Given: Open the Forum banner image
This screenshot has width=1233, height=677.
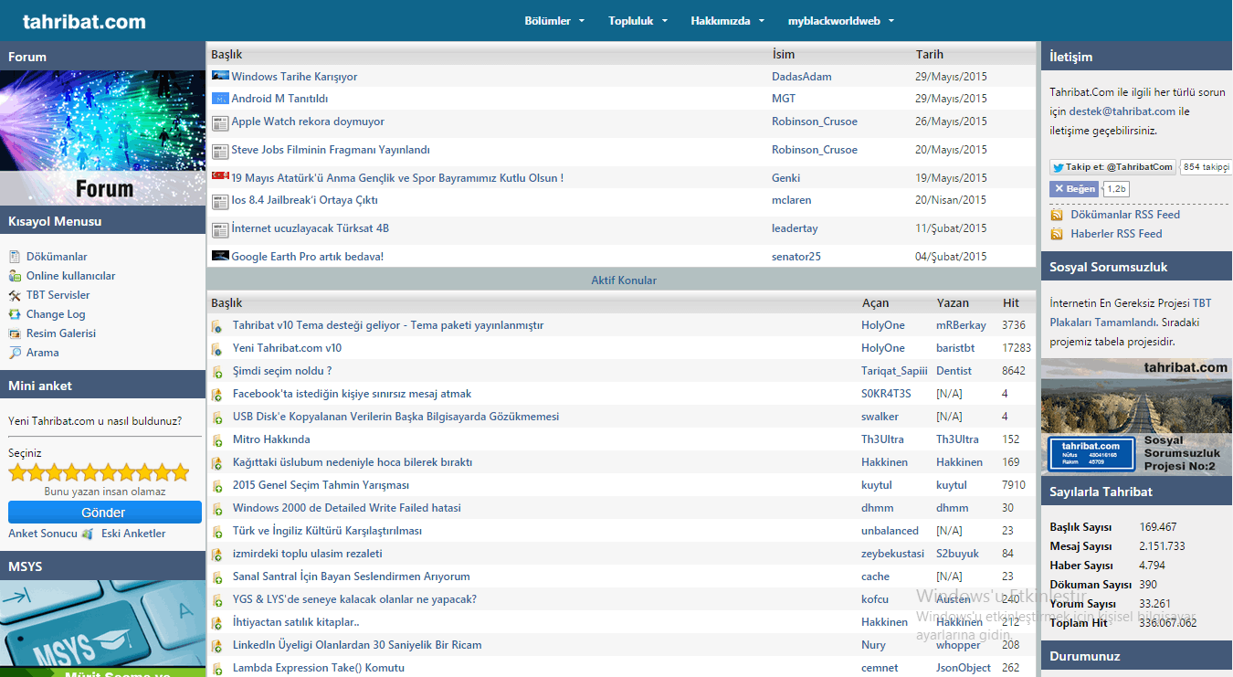Looking at the screenshot, I should pos(102,138).
